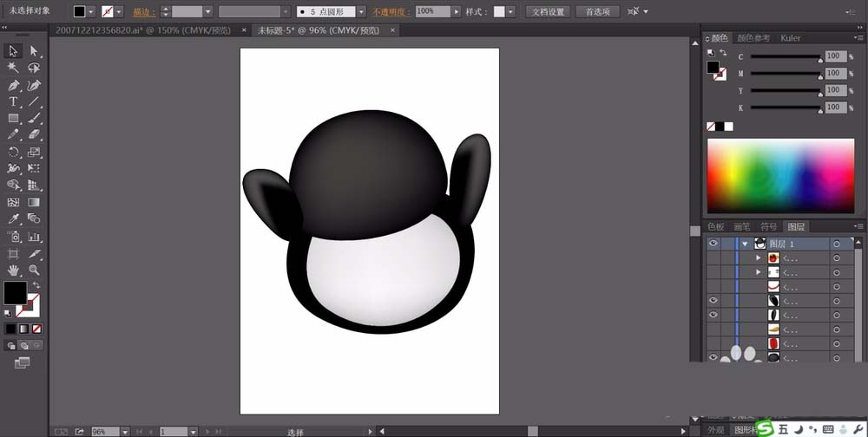Switch to the 符号 panel tab

coord(768,227)
